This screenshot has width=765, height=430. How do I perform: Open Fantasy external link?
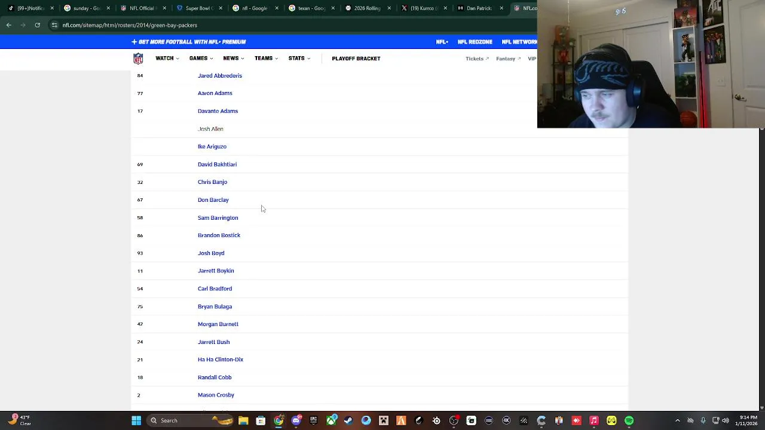tap(509, 59)
